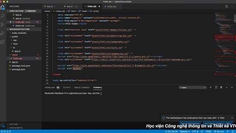The image size is (236, 133).
Task: Expand the css folder
Action: [15, 40]
